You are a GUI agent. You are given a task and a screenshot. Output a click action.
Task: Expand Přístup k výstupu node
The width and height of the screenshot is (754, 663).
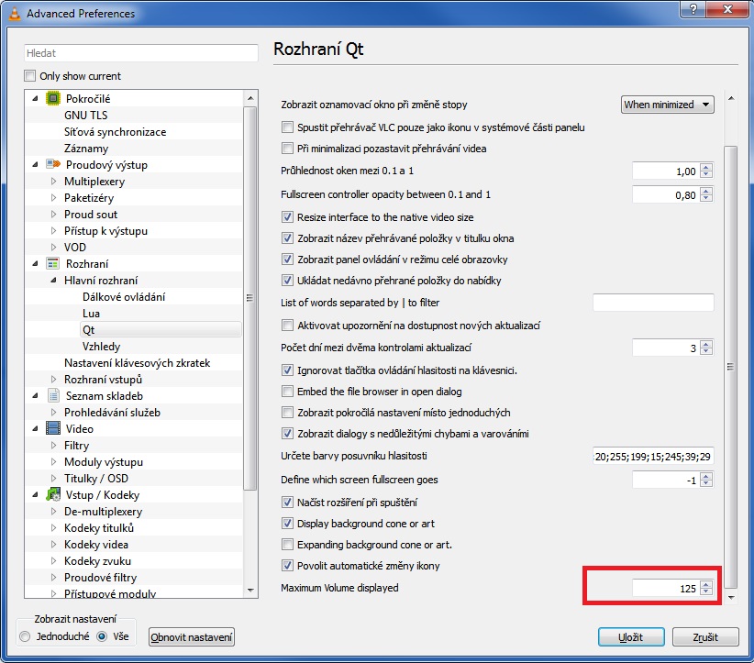coord(53,231)
